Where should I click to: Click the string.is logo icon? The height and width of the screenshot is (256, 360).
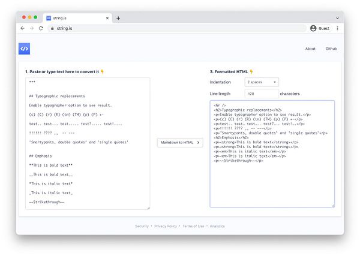click(x=24, y=49)
